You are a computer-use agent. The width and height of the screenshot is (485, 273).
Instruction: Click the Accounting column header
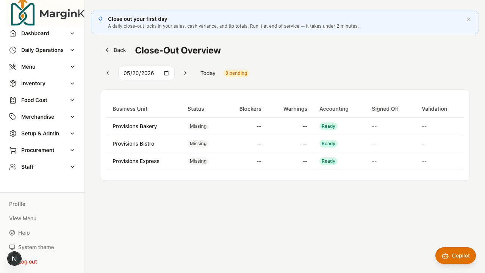334,109
